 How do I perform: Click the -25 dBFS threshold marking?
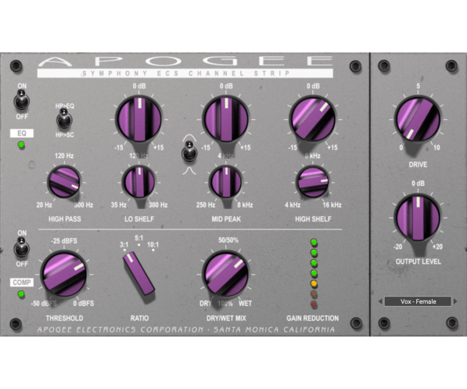coord(64,241)
